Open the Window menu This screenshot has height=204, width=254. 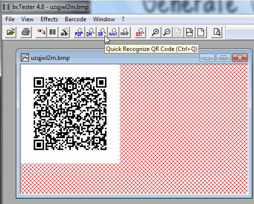104,19
